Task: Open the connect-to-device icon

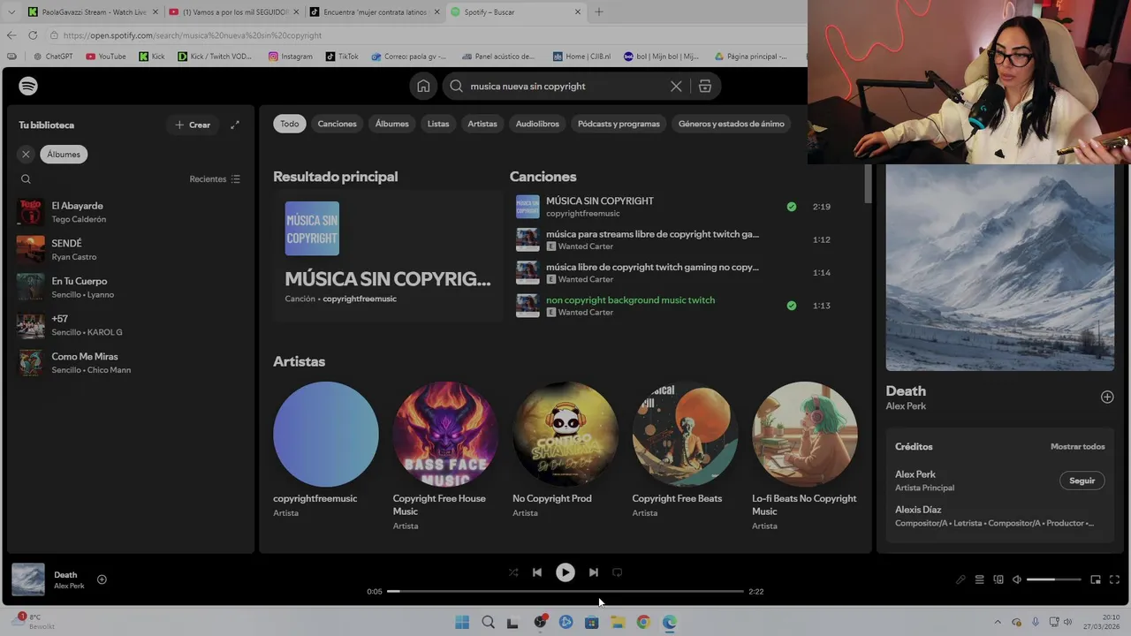Action: 998,579
